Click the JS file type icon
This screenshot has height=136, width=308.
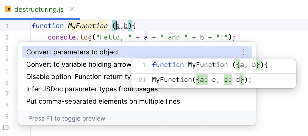8,10
